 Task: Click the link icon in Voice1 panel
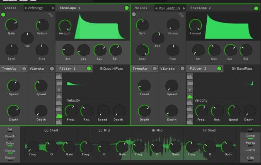[51, 15]
